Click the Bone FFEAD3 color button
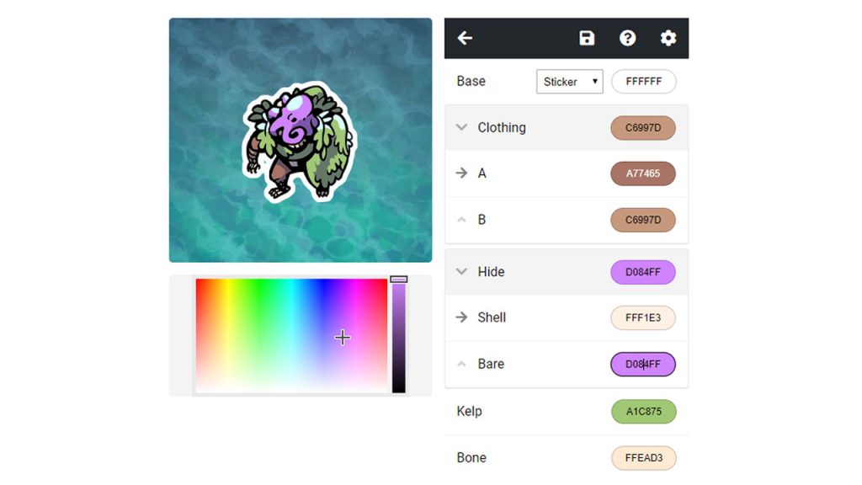This screenshot has height=485, width=862. [643, 457]
